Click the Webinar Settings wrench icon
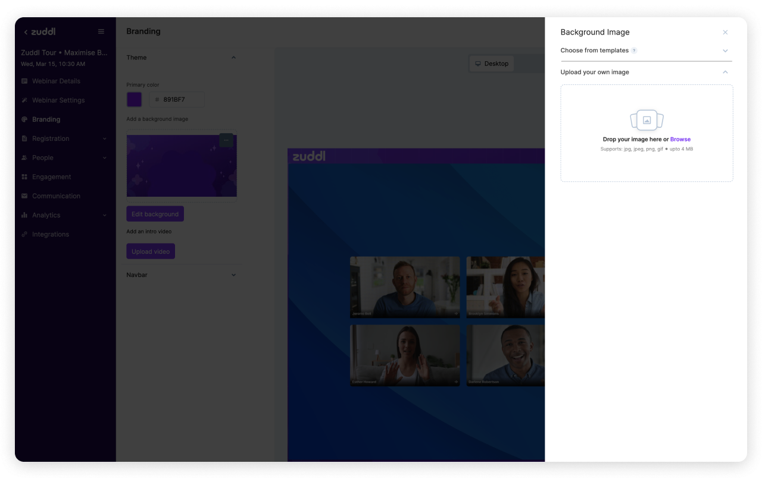This screenshot has width=762, height=482. point(24,100)
